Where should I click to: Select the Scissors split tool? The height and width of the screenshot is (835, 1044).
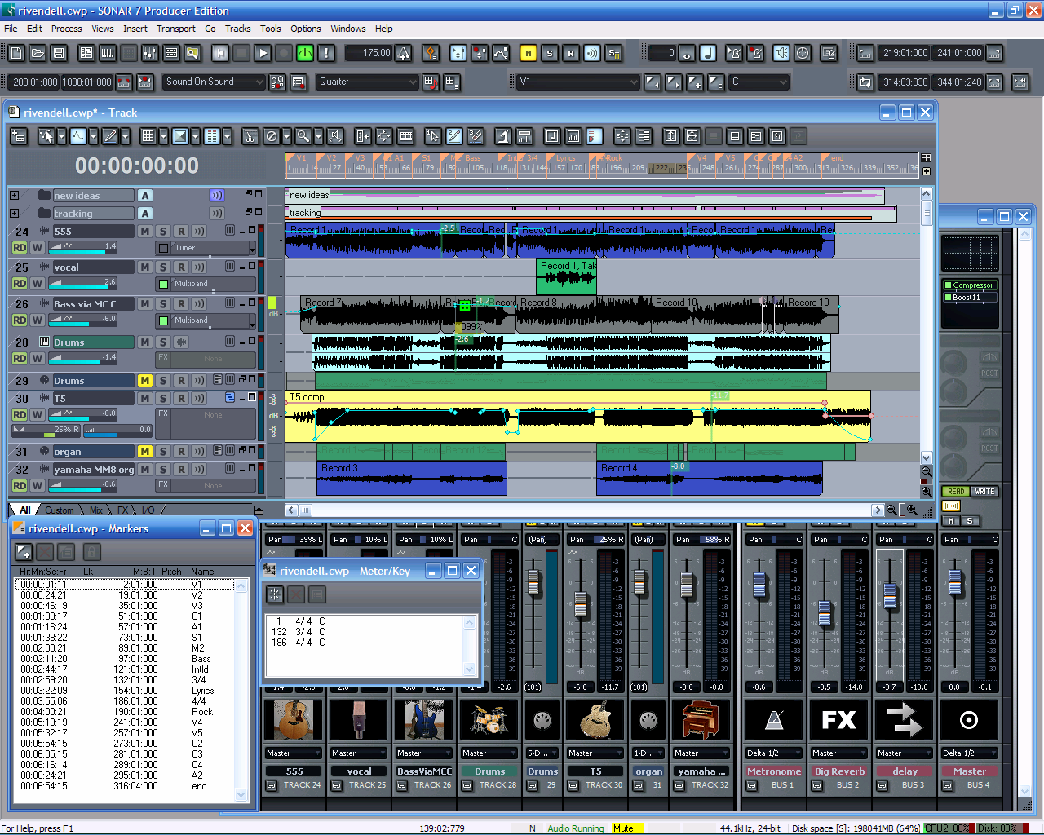[x=250, y=136]
